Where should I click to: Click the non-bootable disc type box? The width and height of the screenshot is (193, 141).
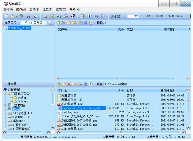[x=34, y=22]
